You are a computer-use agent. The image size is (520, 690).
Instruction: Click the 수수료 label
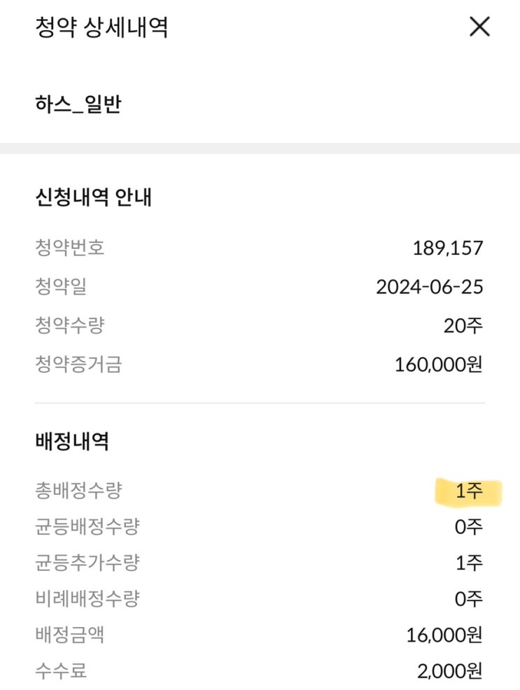[x=61, y=672]
